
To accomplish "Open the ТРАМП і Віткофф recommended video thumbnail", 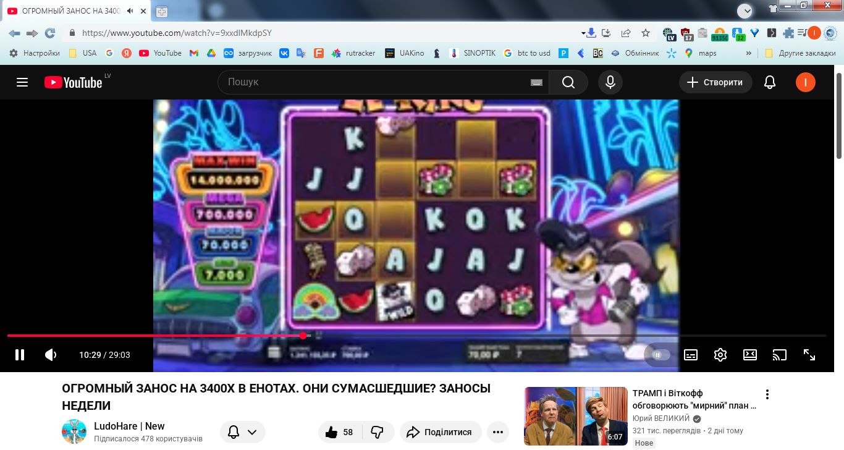I will 576,416.
